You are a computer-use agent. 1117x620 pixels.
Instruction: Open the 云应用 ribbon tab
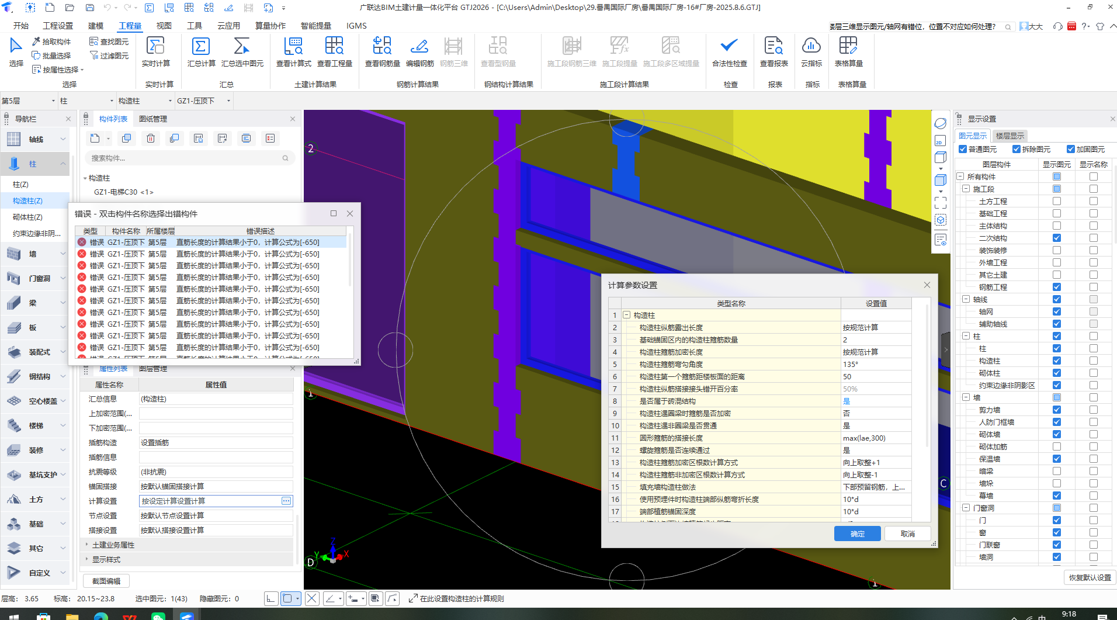[x=228, y=26]
